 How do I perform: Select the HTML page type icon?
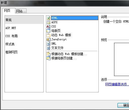(48, 18)
